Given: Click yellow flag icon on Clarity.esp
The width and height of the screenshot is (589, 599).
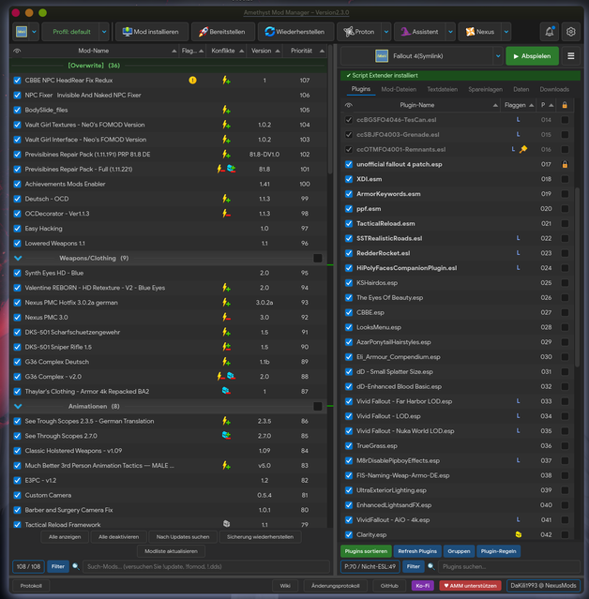Looking at the screenshot, I should pyautogui.click(x=519, y=534).
